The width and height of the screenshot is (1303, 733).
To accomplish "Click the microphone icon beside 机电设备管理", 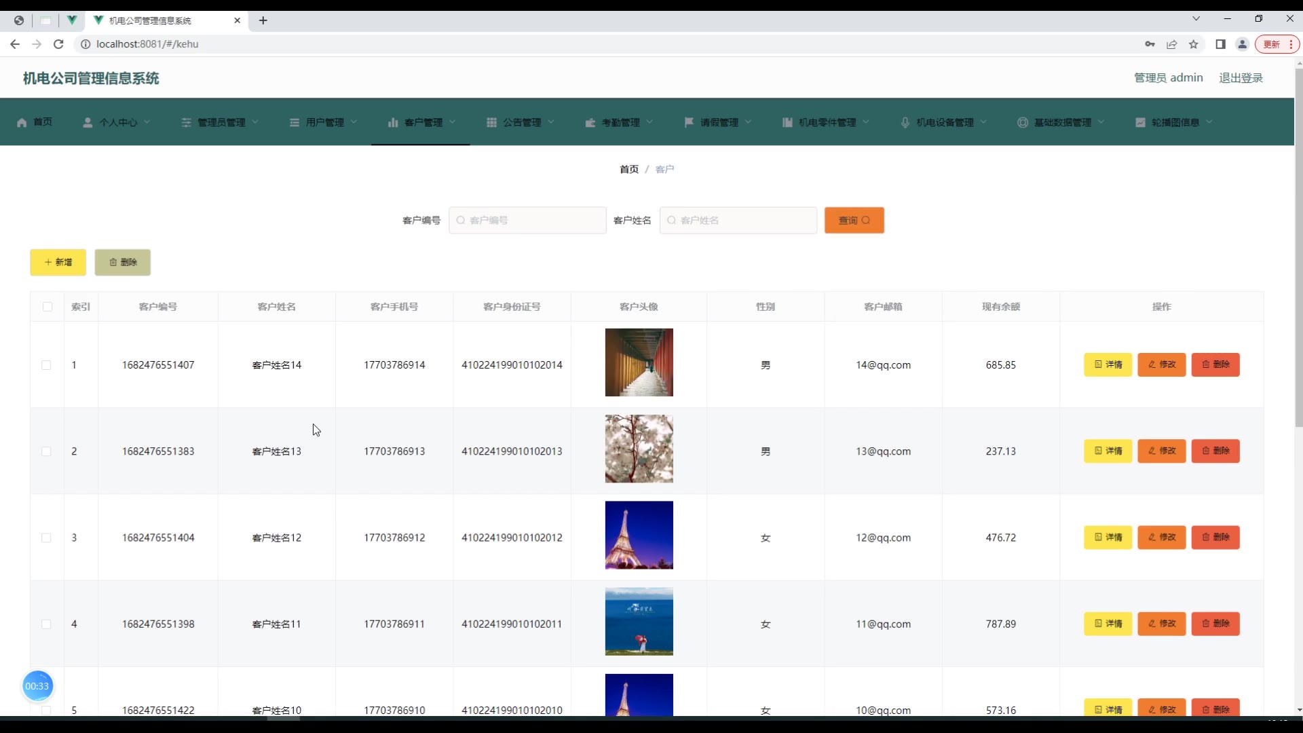I will [905, 123].
